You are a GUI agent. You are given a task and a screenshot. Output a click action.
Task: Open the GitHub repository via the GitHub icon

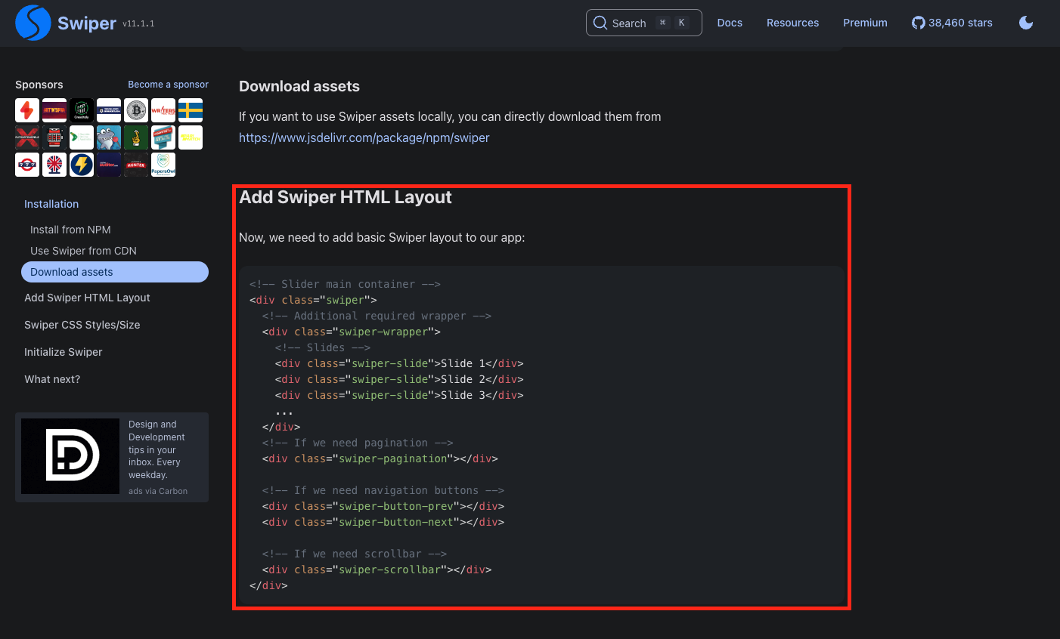click(918, 23)
